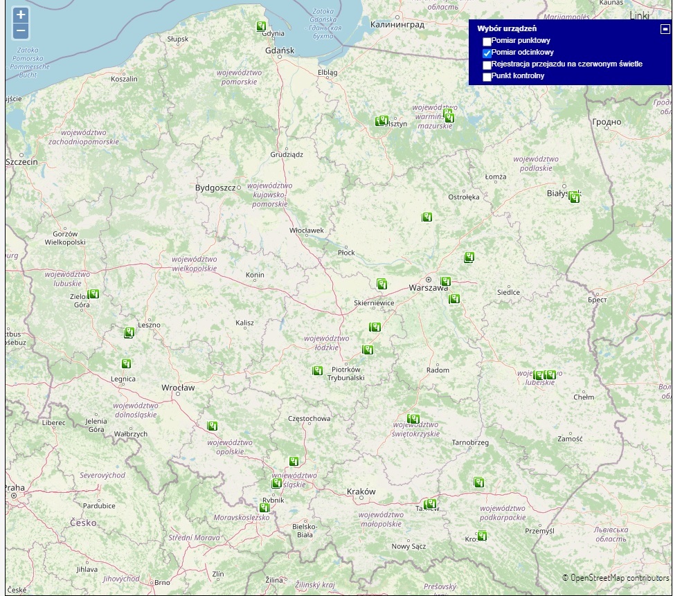Viewport: 673px width, 596px height.
Task: Click the Punkt kontrolny label text
Action: [x=518, y=75]
